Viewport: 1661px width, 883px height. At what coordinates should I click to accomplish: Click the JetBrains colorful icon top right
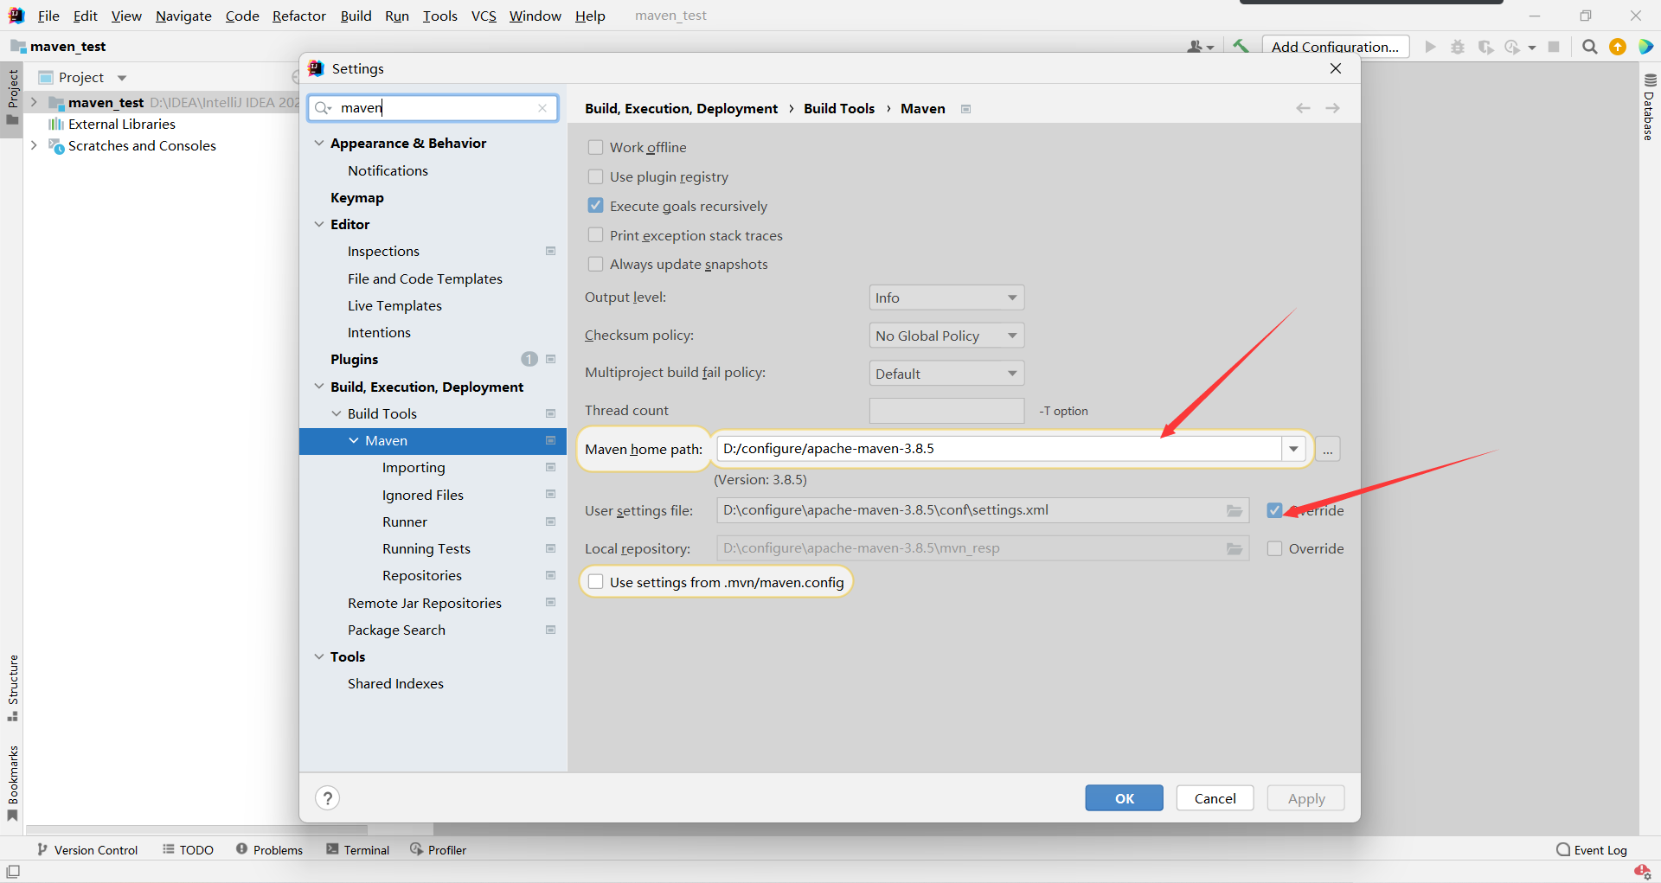pyautogui.click(x=1645, y=47)
